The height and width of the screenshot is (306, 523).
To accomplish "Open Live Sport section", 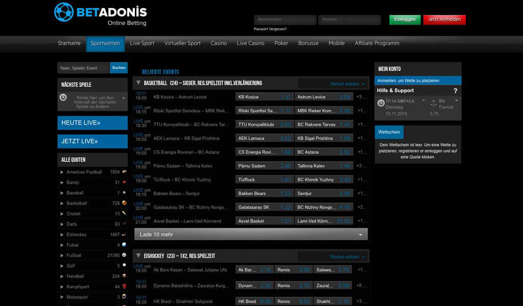I will (142, 43).
